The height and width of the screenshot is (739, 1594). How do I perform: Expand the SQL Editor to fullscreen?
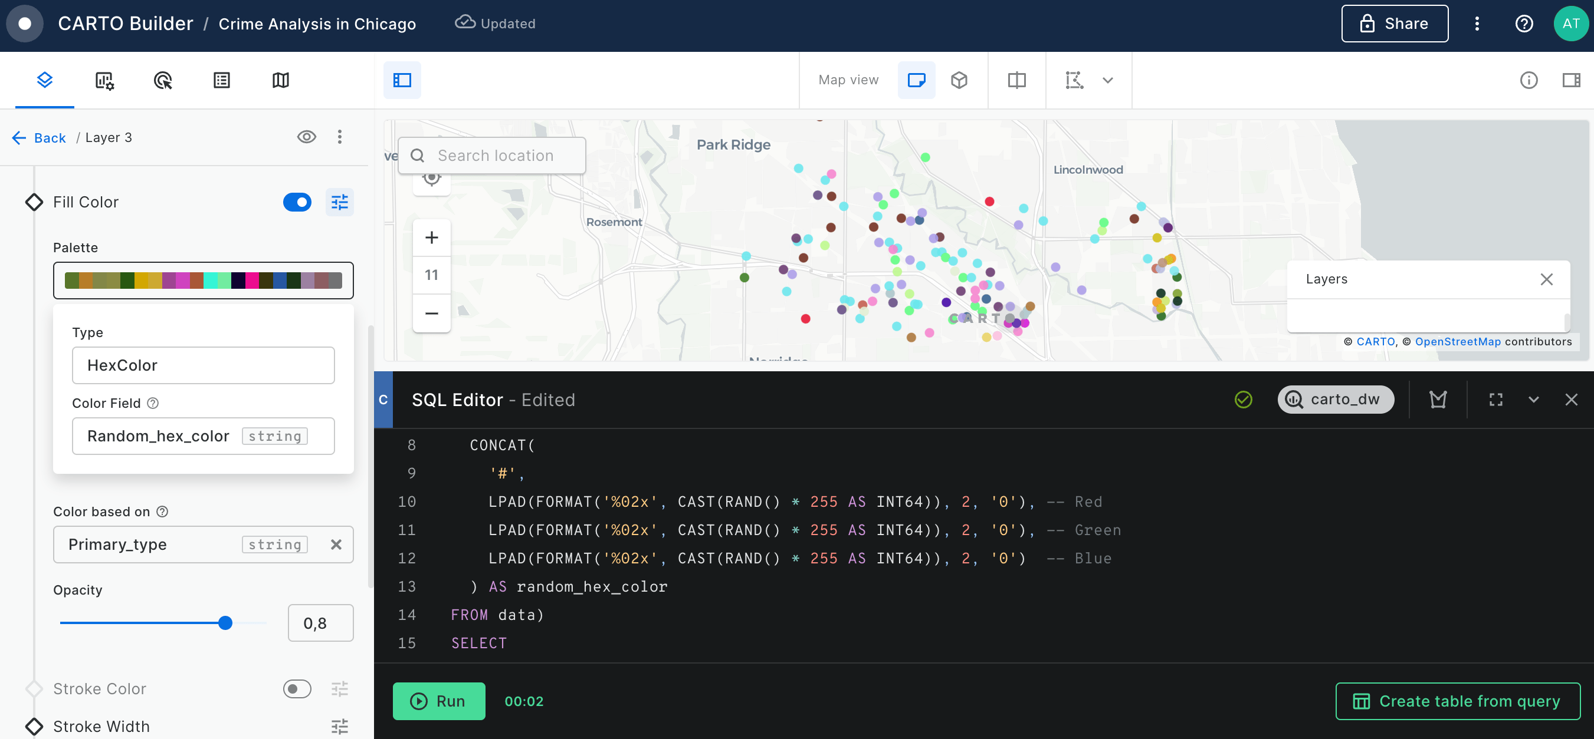(1495, 399)
